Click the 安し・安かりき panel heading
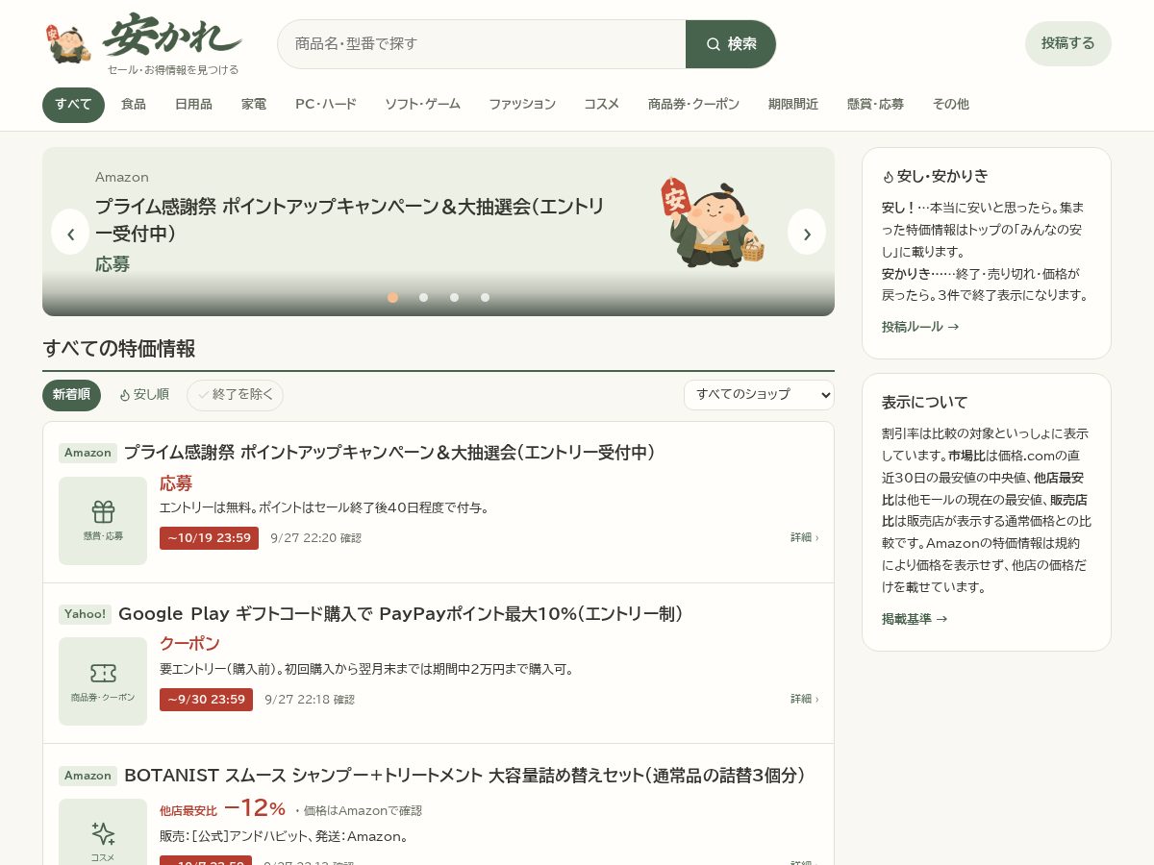 click(x=935, y=177)
